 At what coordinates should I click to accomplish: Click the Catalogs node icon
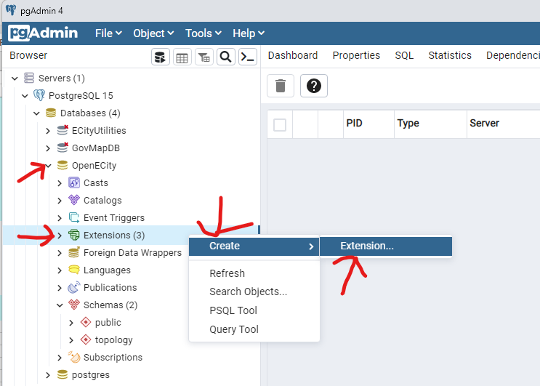coord(74,200)
